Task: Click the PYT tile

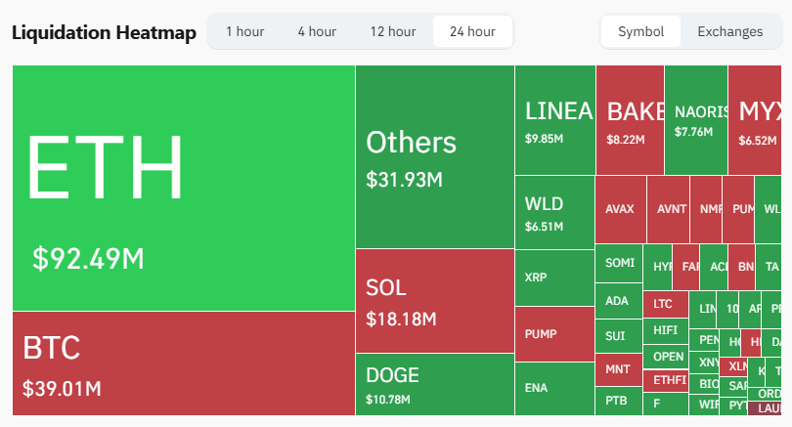Action: click(x=734, y=406)
